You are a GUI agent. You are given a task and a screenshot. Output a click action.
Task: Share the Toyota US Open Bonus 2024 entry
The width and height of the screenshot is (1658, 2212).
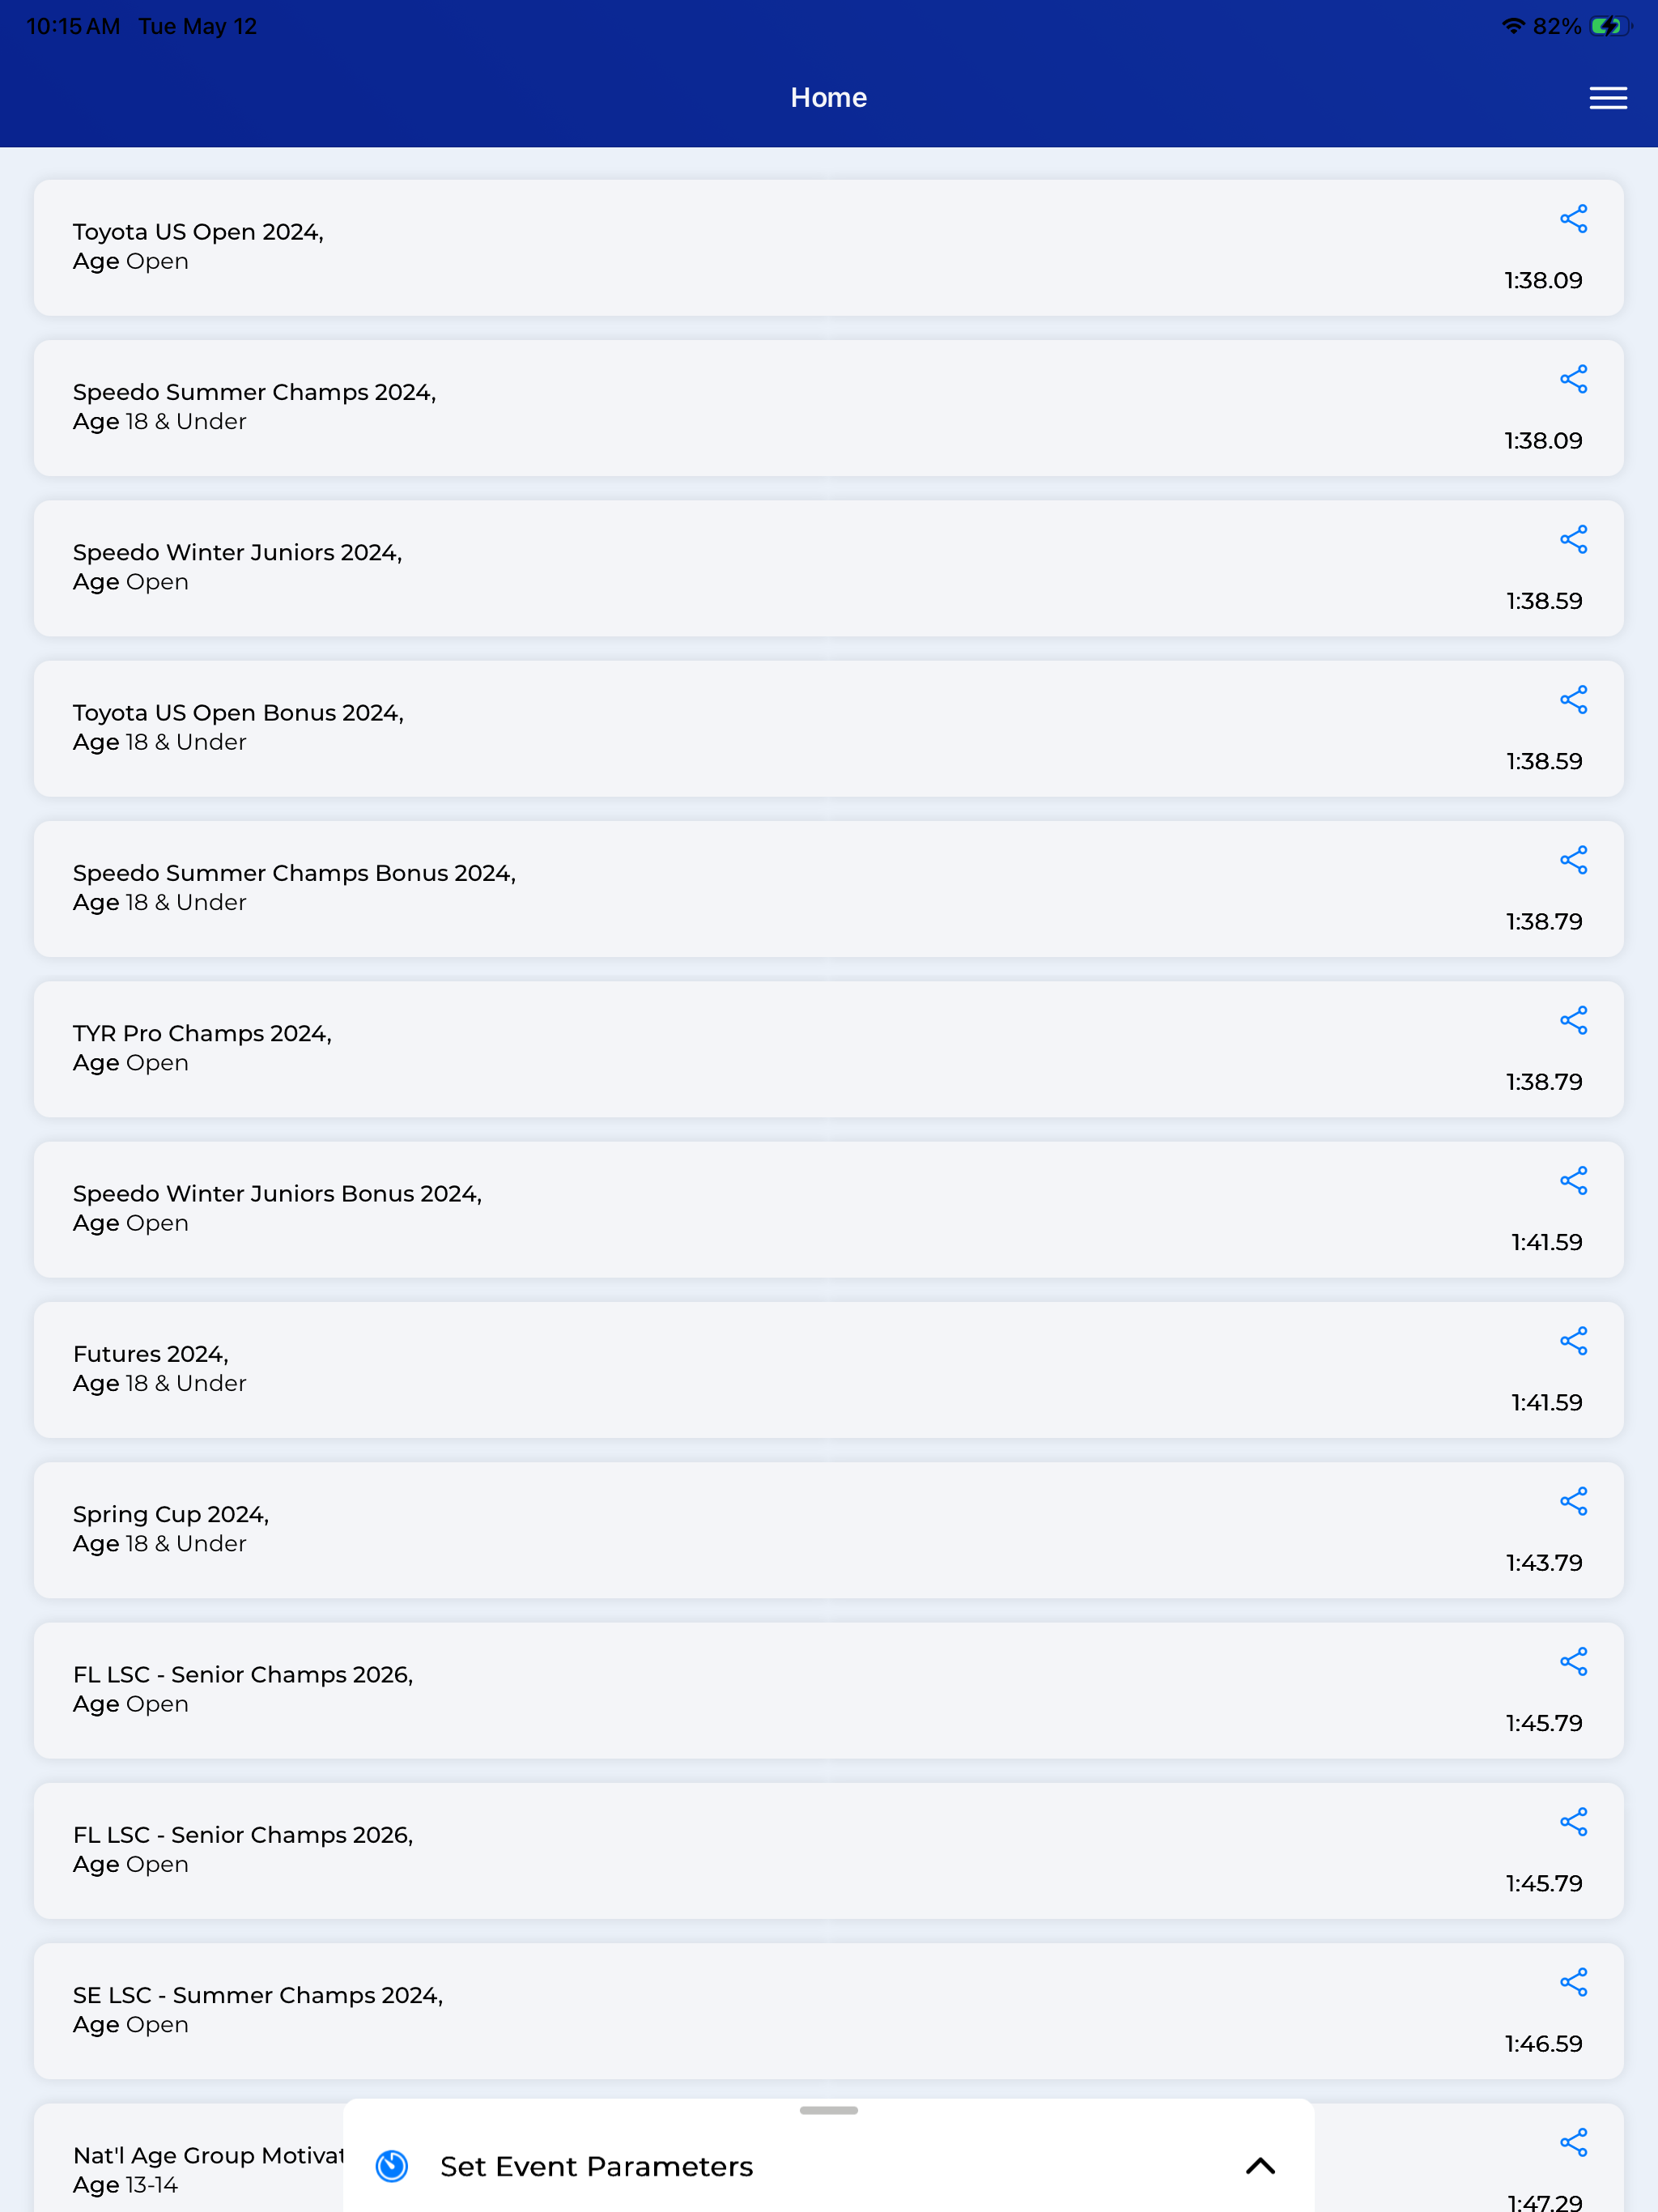pyautogui.click(x=1573, y=700)
